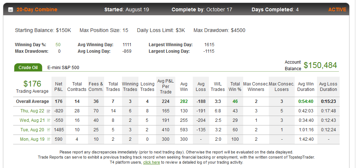The image size is (359, 168).
Task: Open Thu, Aug 22 report icon
Action: [x=48, y=111]
